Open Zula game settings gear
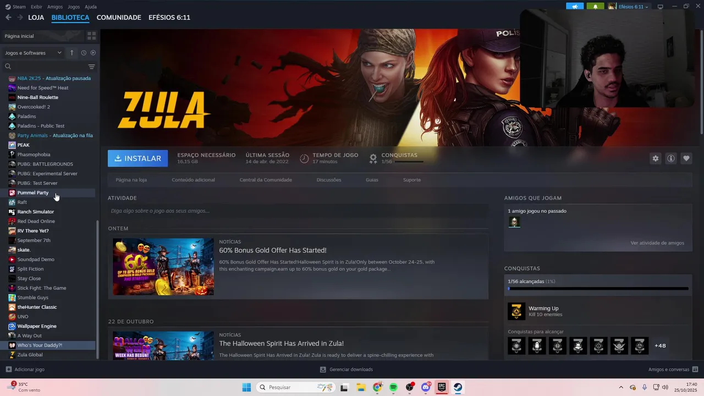Screen dimensions: 704x396 pyautogui.click(x=656, y=158)
